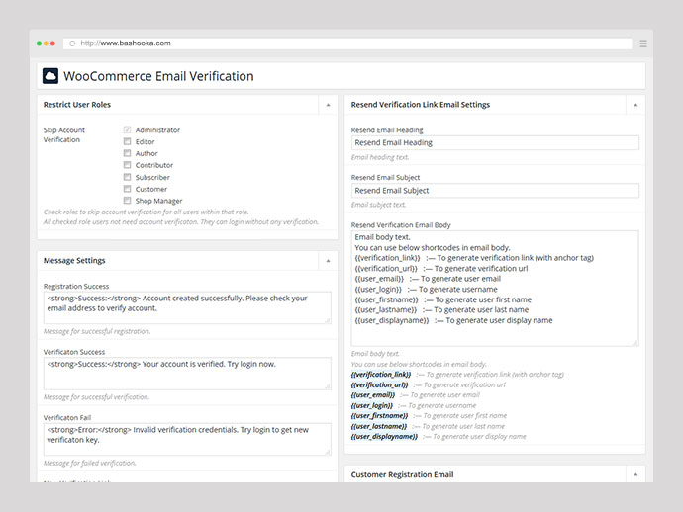Image resolution: width=683 pixels, height=512 pixels.
Task: Click the Resend Email Heading input field
Action: (x=495, y=142)
